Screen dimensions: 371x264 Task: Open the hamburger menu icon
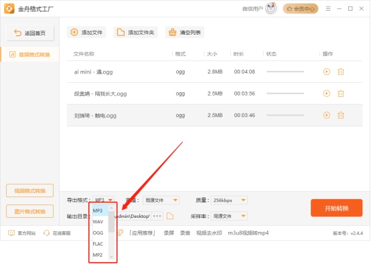pos(328,9)
